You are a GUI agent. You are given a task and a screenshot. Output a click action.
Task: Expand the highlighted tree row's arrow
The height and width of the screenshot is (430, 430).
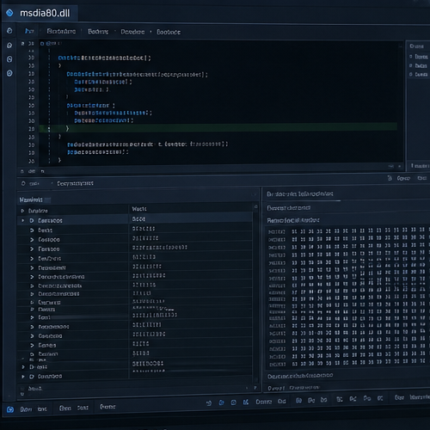pos(23,220)
